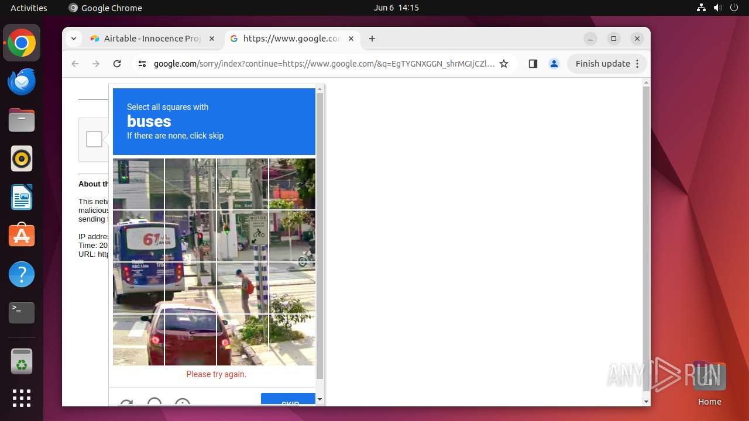Close the Airtable tab

(212, 39)
